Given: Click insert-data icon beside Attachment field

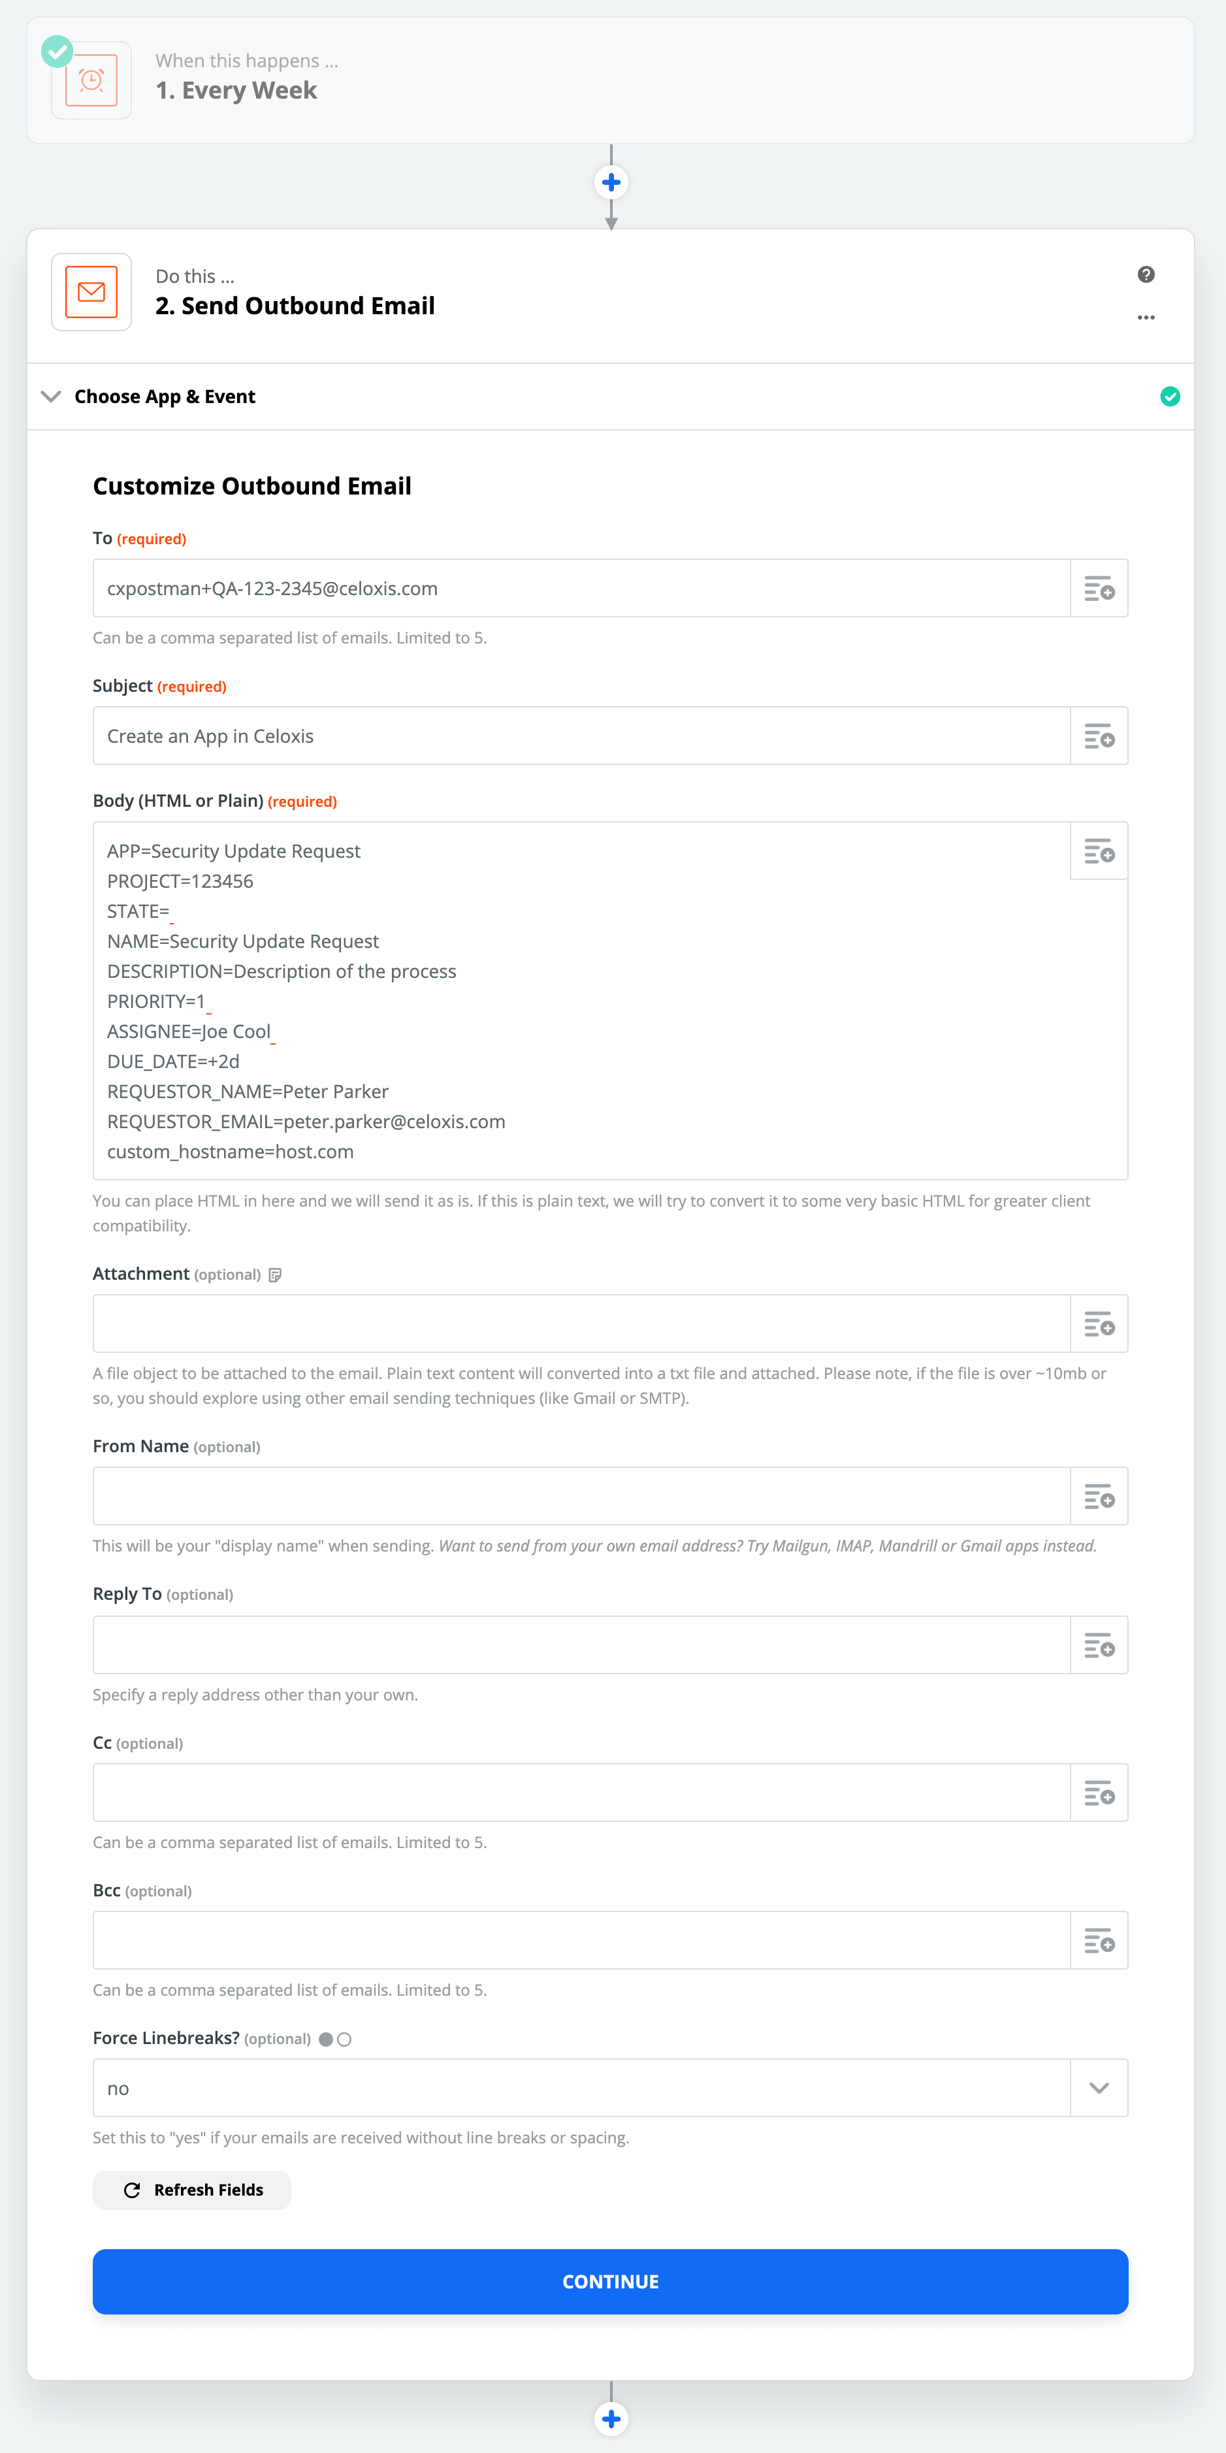Looking at the screenshot, I should pyautogui.click(x=1099, y=1324).
